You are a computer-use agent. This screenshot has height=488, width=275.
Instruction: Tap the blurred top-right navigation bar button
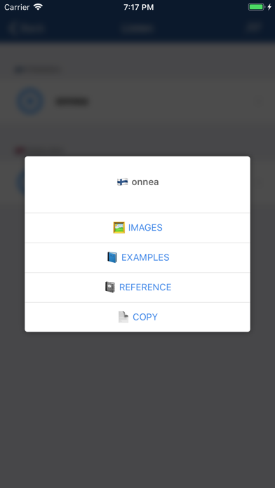tap(254, 27)
